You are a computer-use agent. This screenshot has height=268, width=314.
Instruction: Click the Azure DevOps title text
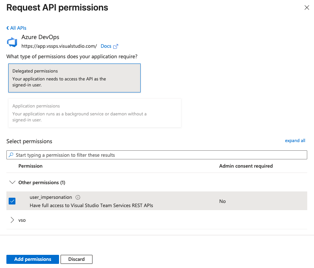(x=40, y=37)
